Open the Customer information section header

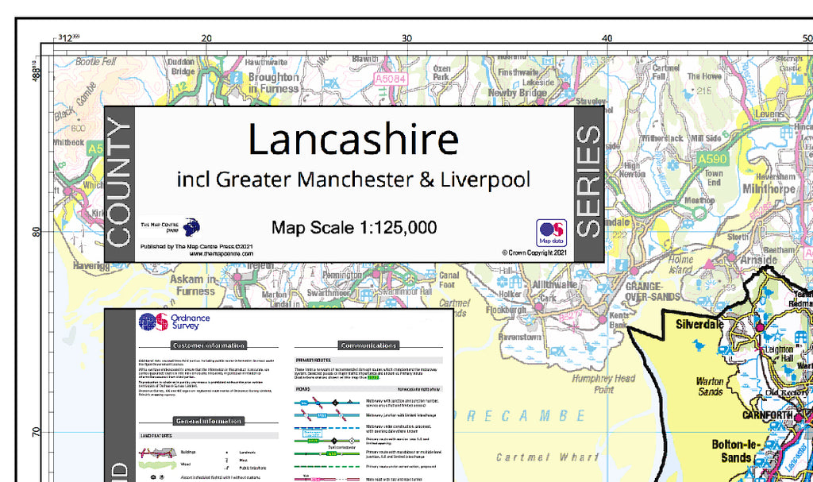[208, 345]
